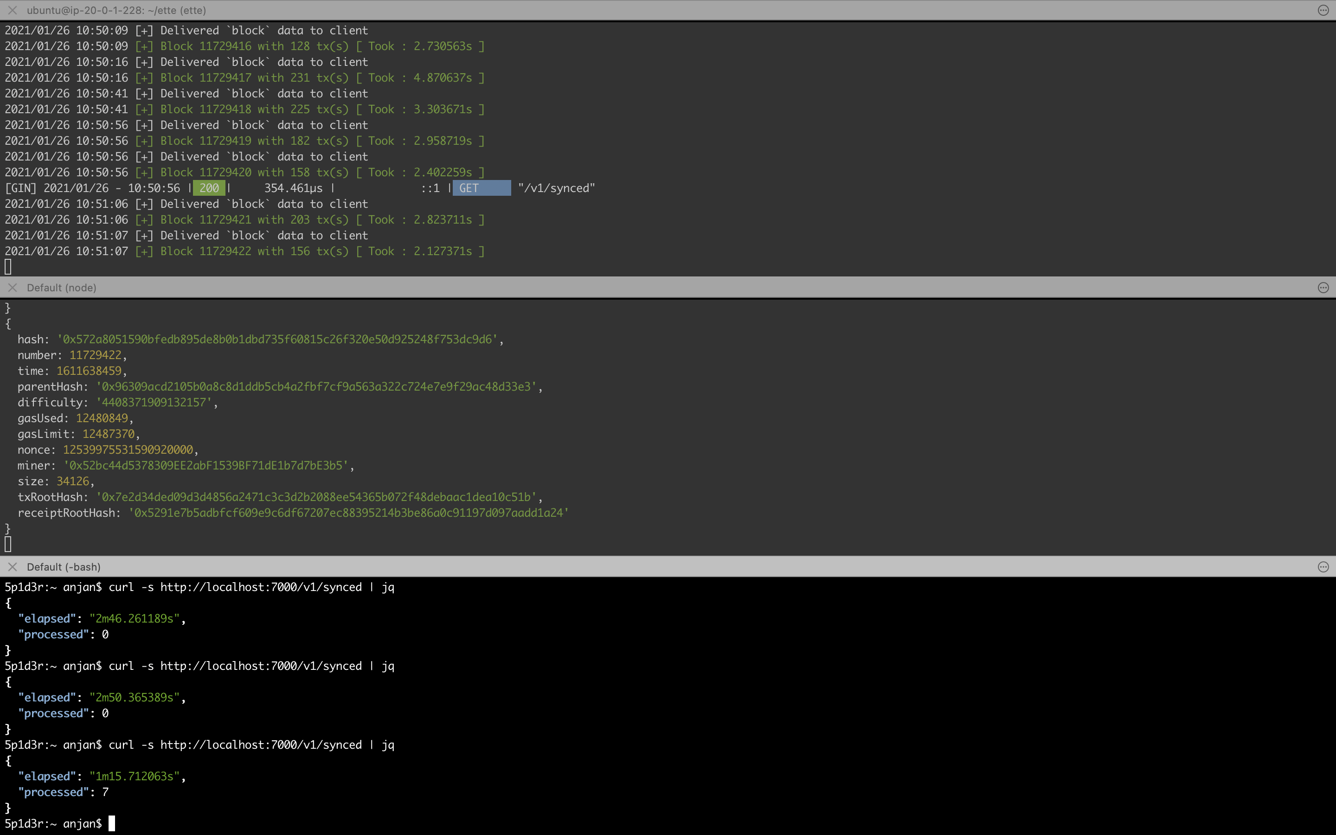
Task: Click the "1m15.712063s" elapsed value
Action: tap(135, 777)
